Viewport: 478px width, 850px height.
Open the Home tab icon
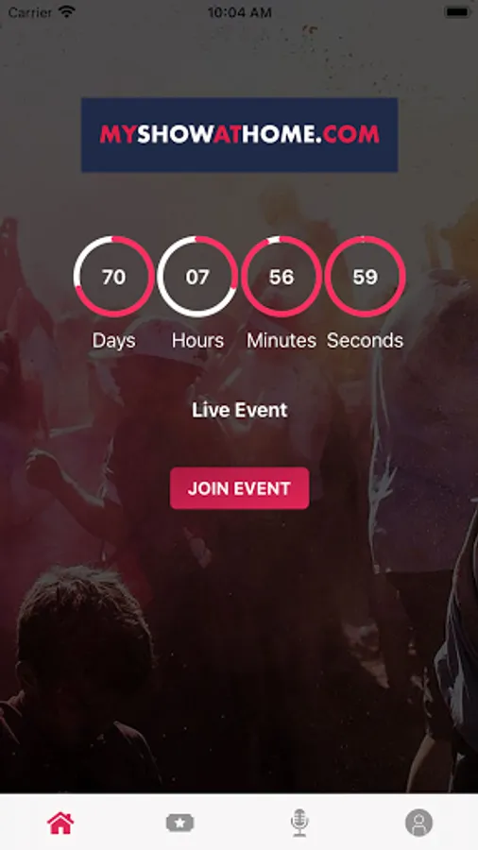(60, 823)
